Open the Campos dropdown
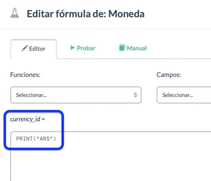The height and width of the screenshot is (181, 211). click(184, 95)
